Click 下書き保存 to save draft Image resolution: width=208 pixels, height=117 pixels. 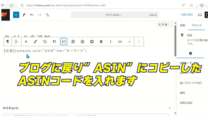click(x=186, y=15)
